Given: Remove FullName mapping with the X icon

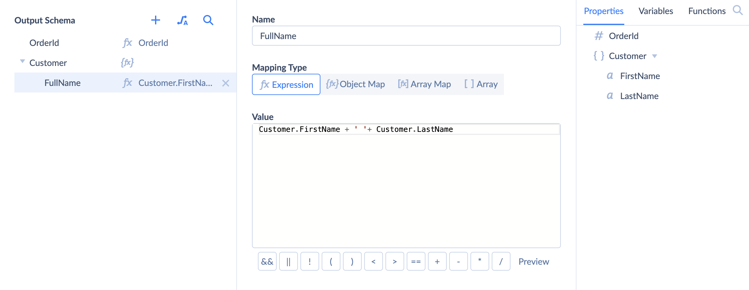Looking at the screenshot, I should pyautogui.click(x=226, y=83).
